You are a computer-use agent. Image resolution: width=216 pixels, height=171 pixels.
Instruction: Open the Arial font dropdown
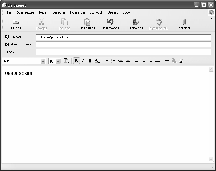point(43,61)
